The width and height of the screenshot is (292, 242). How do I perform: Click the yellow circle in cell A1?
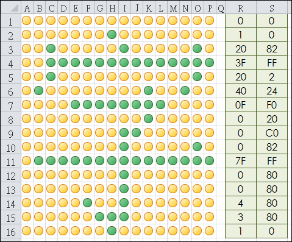click(x=26, y=21)
